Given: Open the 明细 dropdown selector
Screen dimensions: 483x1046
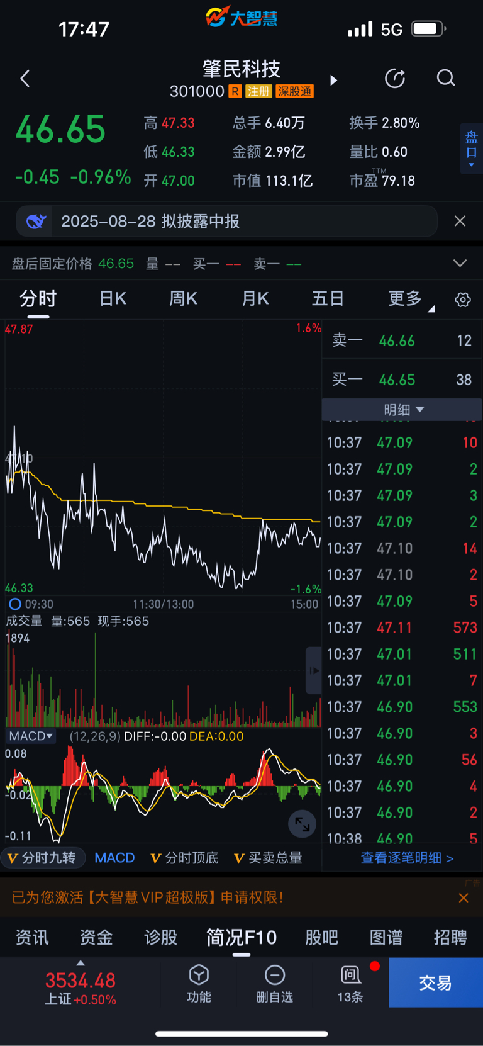Looking at the screenshot, I should (x=402, y=410).
